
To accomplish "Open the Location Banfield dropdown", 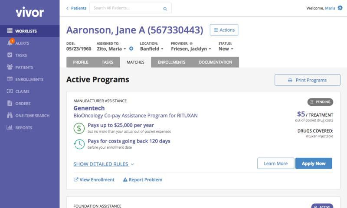I will 151,49.
